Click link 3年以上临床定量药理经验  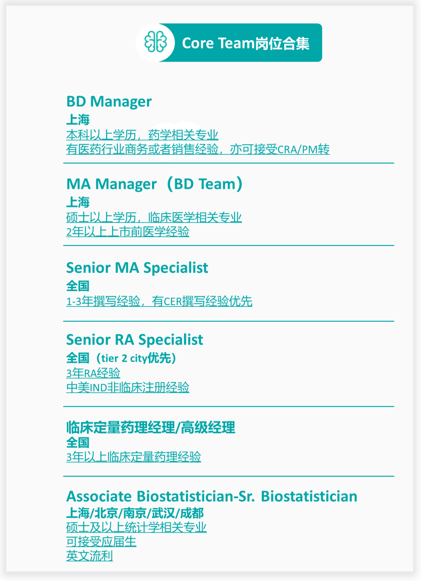pos(134,457)
